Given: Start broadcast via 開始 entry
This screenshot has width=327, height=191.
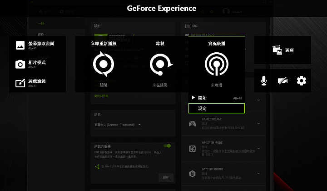Looking at the screenshot, I should [x=217, y=98].
